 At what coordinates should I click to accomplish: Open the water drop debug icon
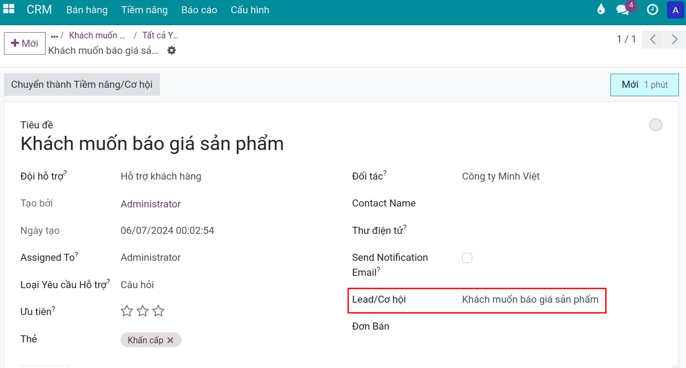[x=601, y=9]
